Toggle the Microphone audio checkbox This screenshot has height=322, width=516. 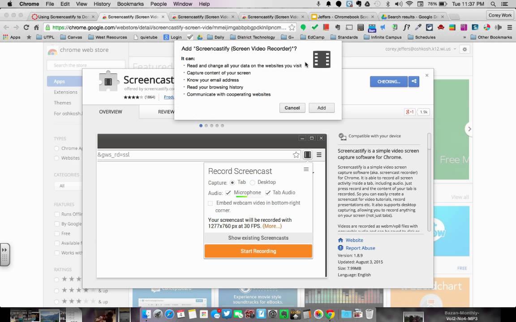tap(228, 193)
